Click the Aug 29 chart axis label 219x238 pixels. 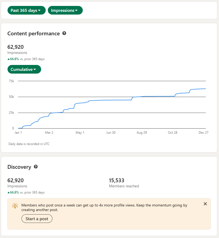tap(142, 133)
